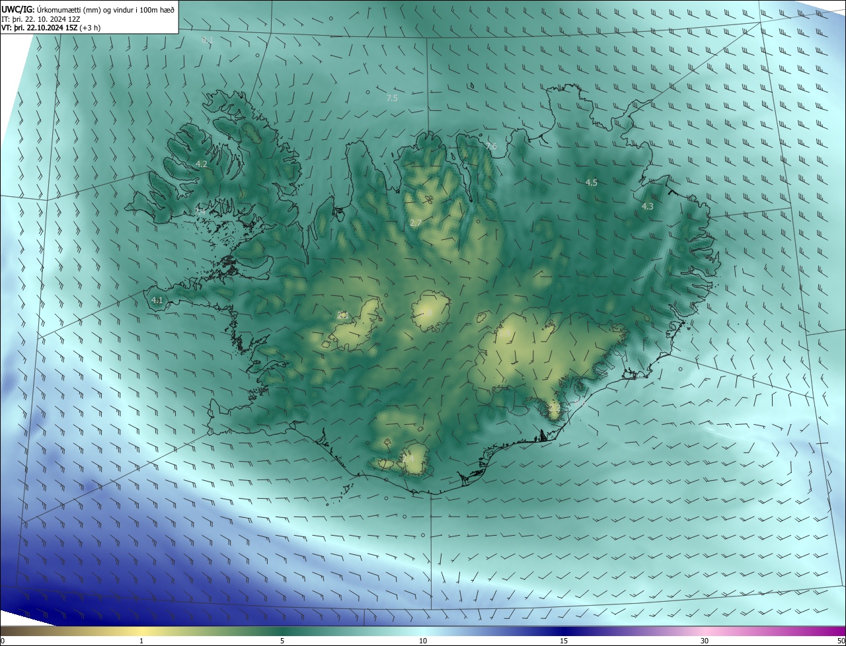Click the 2.4 value label on the map
Image resolution: width=846 pixels, height=646 pixels.
pos(408,458)
